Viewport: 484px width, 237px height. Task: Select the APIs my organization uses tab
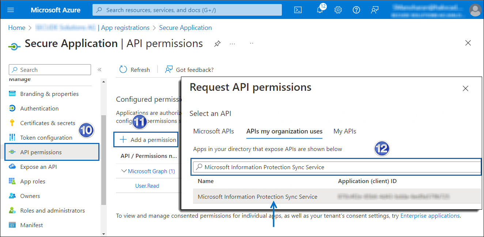tap(284, 131)
